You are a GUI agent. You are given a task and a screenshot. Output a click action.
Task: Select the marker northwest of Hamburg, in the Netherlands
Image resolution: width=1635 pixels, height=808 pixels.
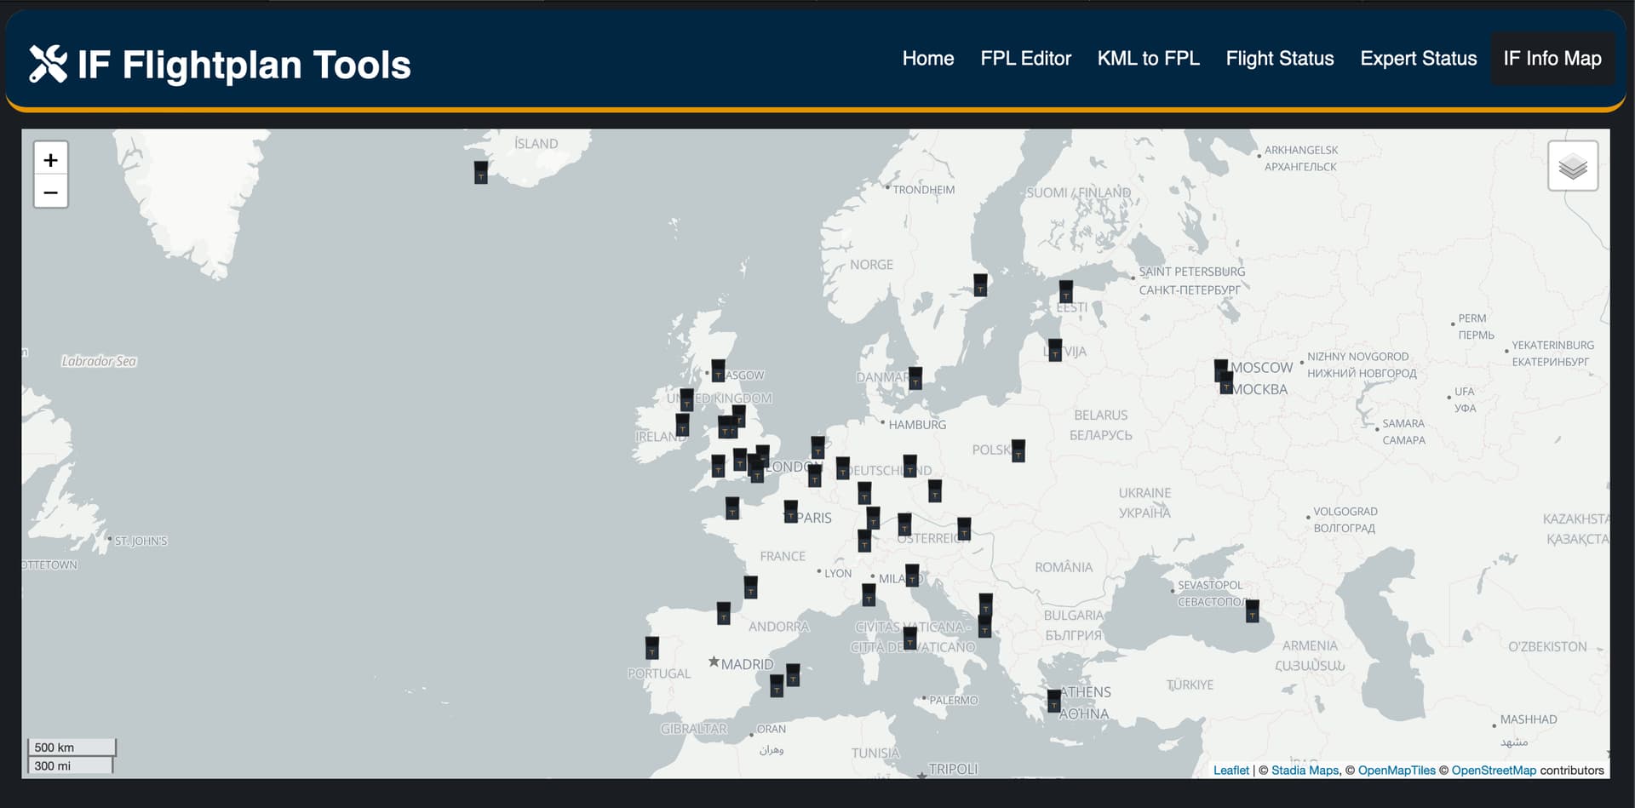pos(817,448)
